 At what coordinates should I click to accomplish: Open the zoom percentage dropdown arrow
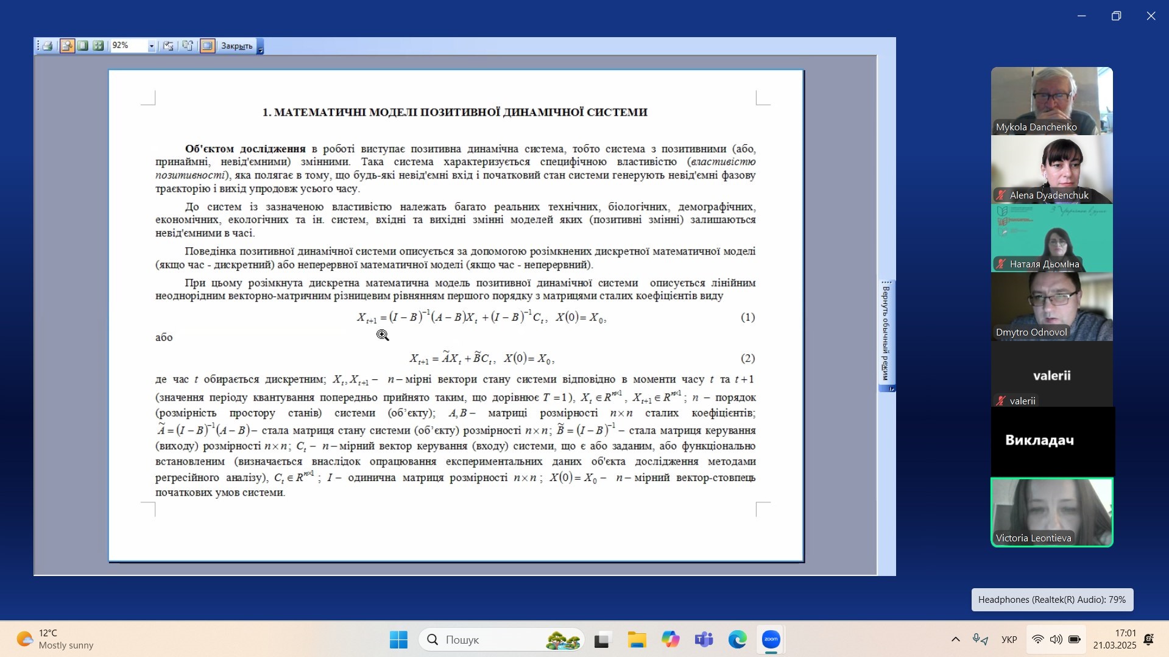152,46
